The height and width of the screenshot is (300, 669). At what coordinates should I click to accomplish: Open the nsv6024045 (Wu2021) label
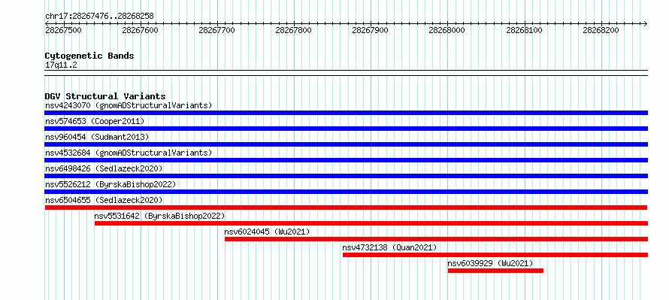(x=267, y=232)
